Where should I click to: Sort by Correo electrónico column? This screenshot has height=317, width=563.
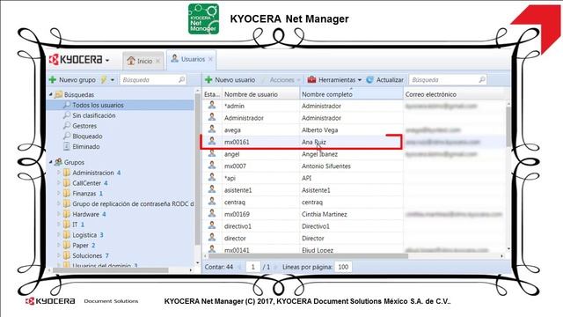[454, 94]
